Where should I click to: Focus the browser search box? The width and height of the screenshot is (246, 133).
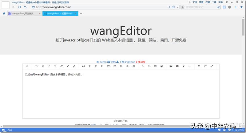201,7
